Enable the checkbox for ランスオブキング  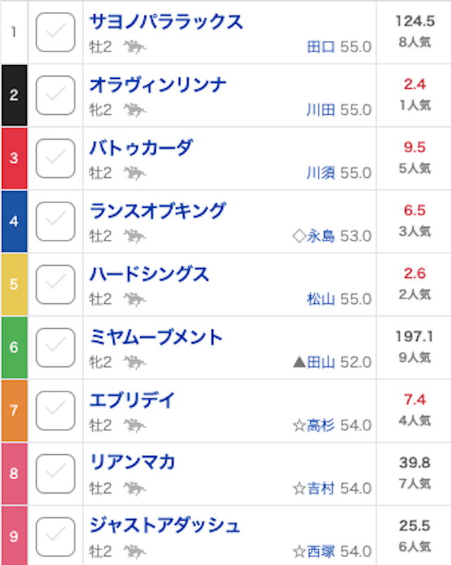[56, 221]
